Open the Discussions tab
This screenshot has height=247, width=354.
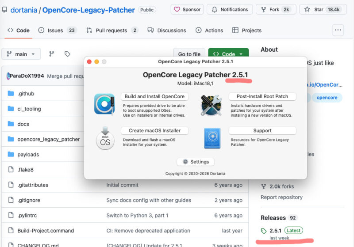[x=167, y=30]
